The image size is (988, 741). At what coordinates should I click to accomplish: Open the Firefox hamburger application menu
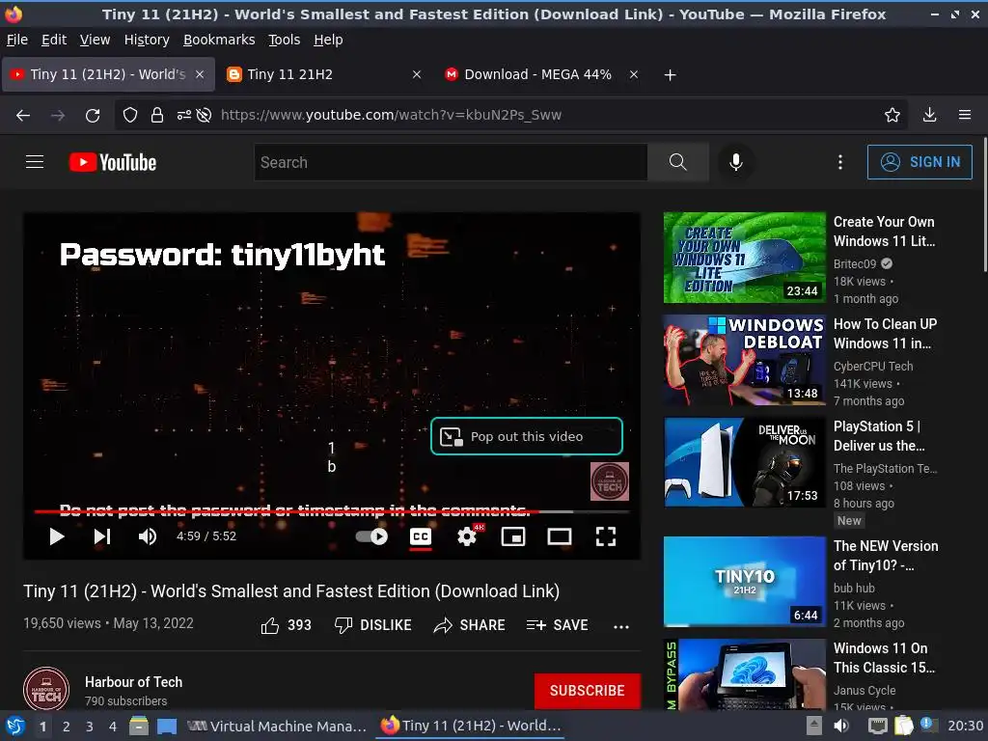(x=965, y=115)
